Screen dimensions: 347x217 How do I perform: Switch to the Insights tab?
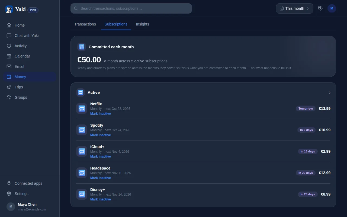tap(143, 24)
